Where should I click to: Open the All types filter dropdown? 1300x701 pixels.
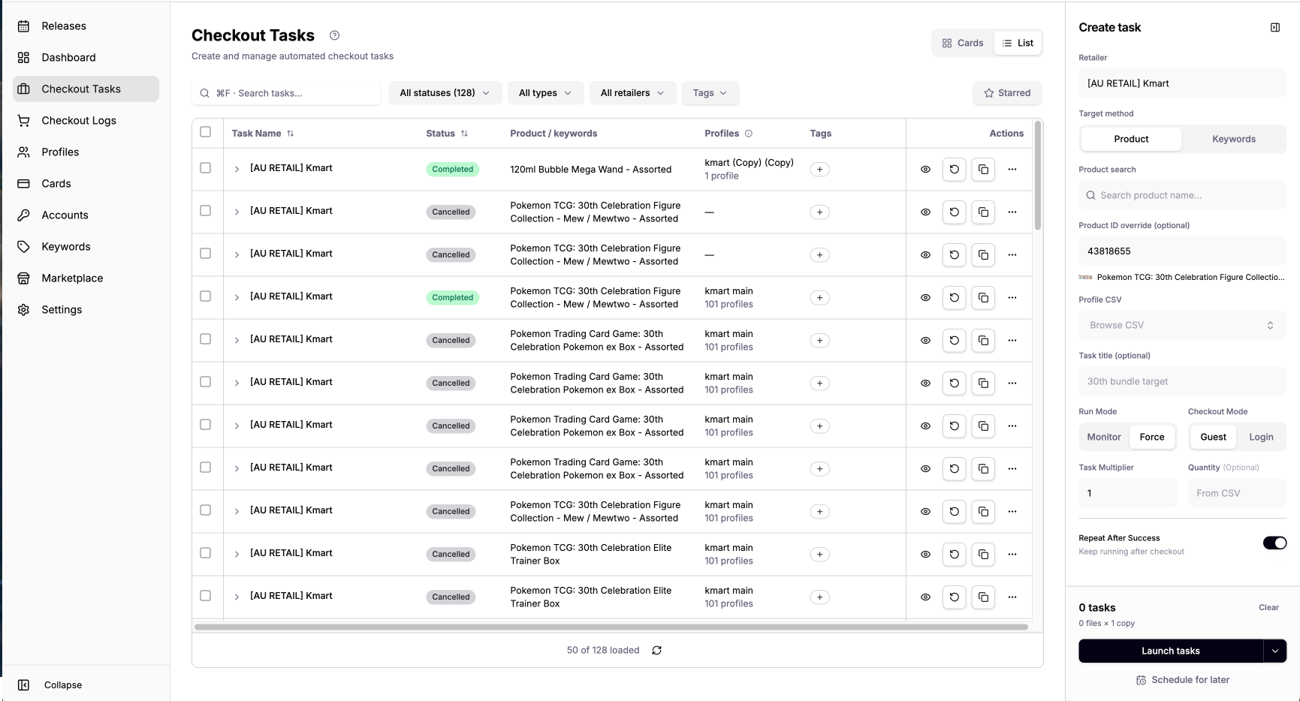tap(545, 93)
